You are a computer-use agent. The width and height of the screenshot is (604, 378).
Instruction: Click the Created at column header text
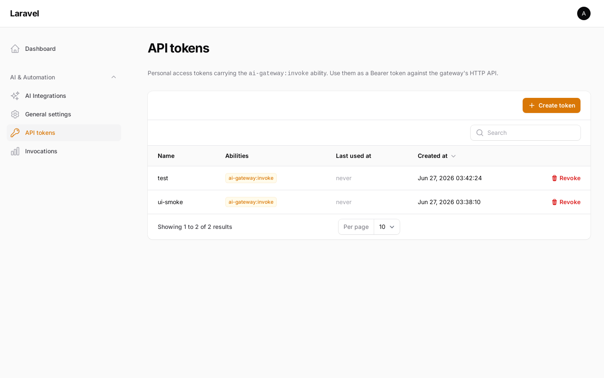pos(432,156)
